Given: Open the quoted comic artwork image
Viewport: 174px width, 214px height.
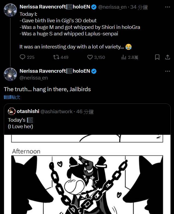Looking at the screenshot, I should point(87,174).
